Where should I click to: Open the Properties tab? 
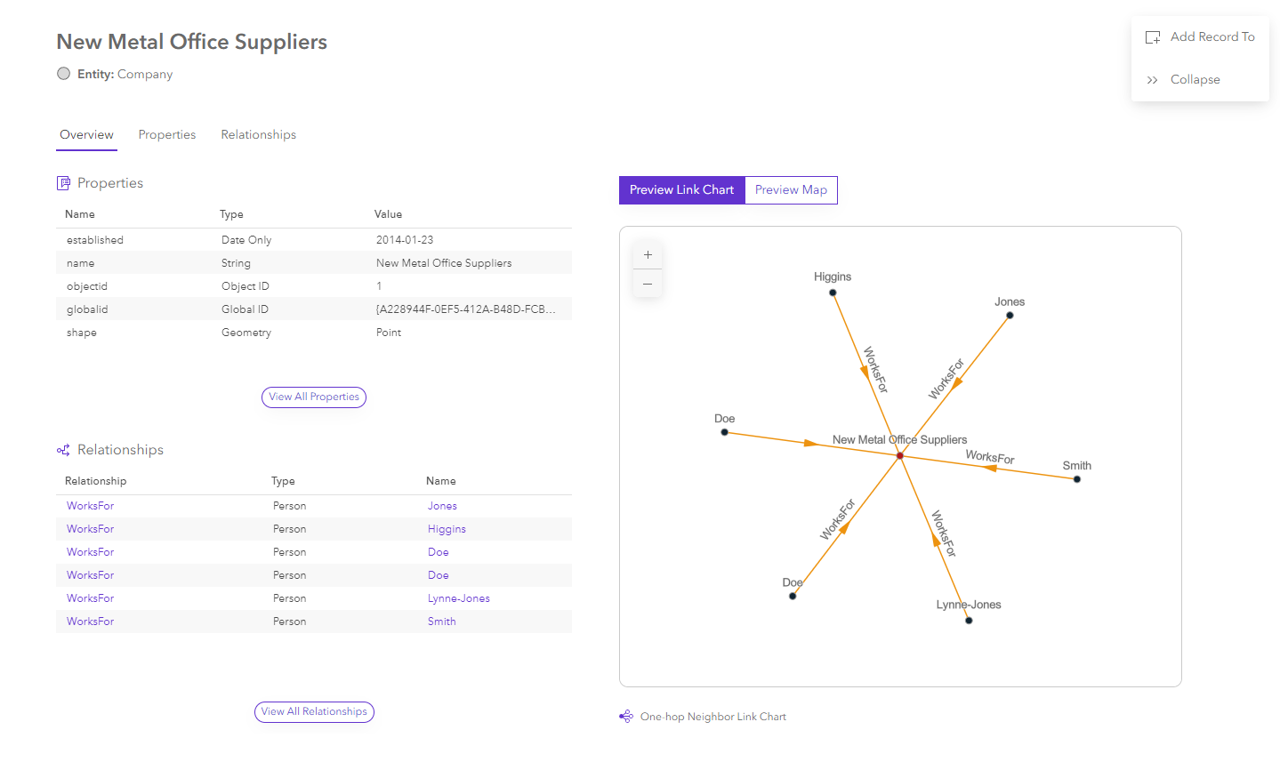click(x=167, y=134)
